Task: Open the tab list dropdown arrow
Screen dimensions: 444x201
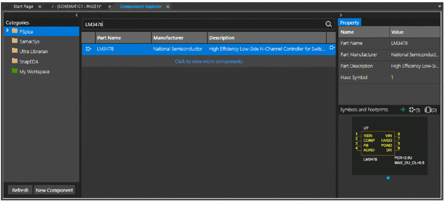Action: click(x=439, y=6)
